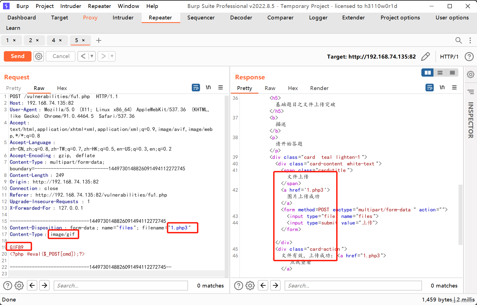Switch response view to Render
This screenshot has height=305, width=477.
click(319, 88)
